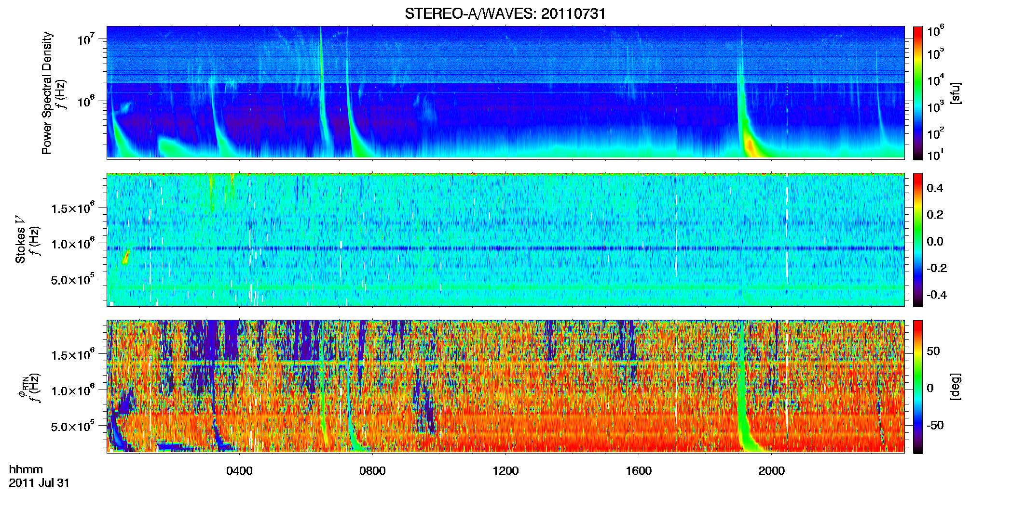
Task: Click the 2000 time tick label
Action: (x=771, y=471)
